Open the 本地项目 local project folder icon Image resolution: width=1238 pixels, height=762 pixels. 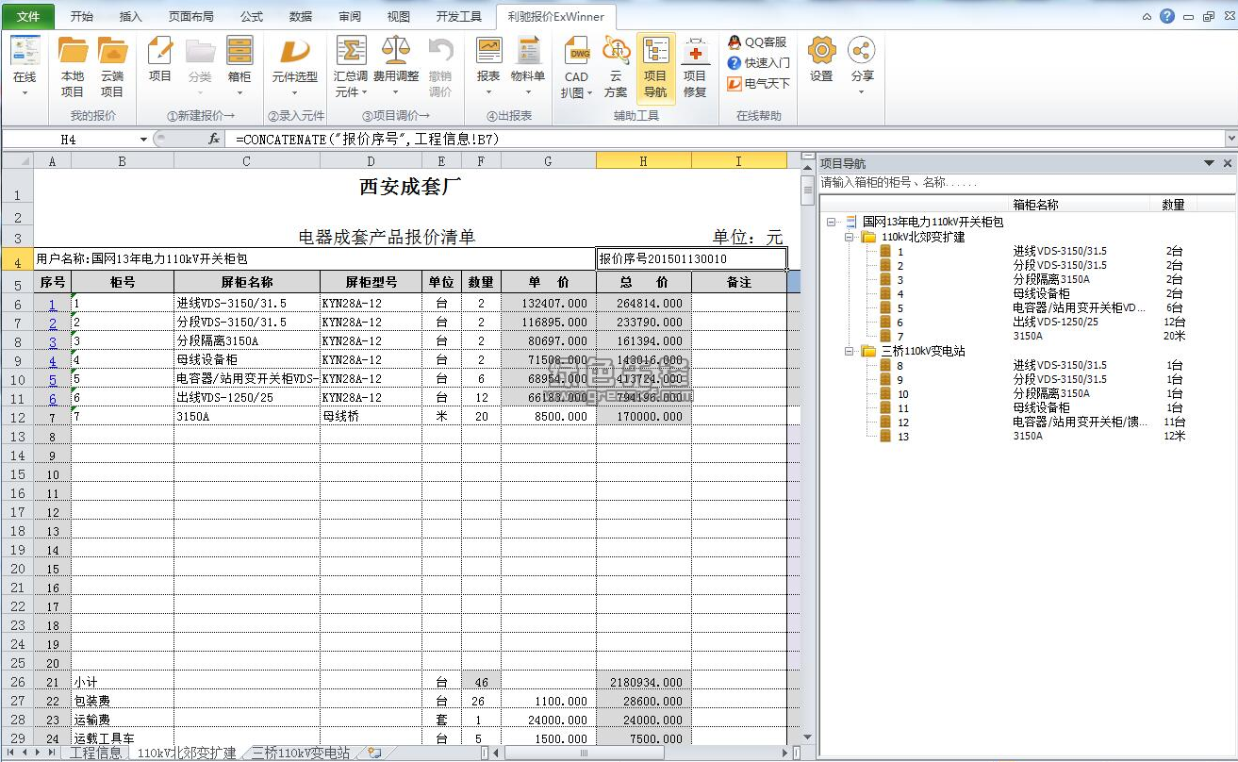tap(73, 51)
